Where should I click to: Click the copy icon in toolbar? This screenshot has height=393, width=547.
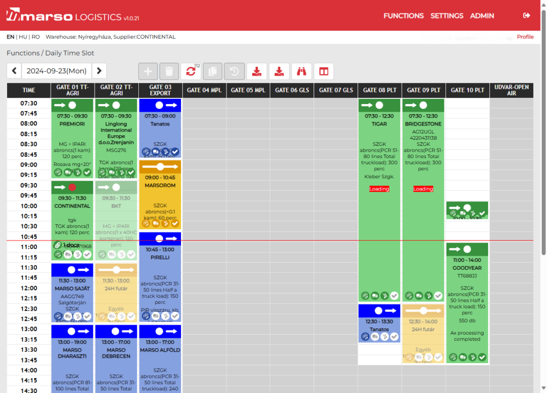click(213, 72)
